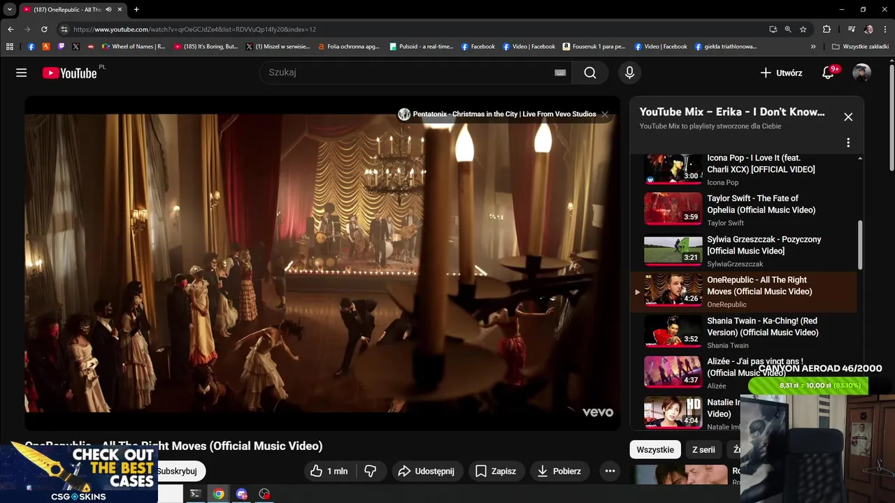
Task: Open a new browser tab
Action: tap(136, 10)
